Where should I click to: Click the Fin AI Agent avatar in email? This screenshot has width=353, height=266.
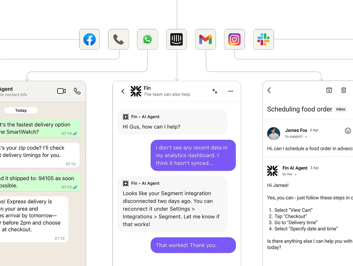[x=273, y=171]
